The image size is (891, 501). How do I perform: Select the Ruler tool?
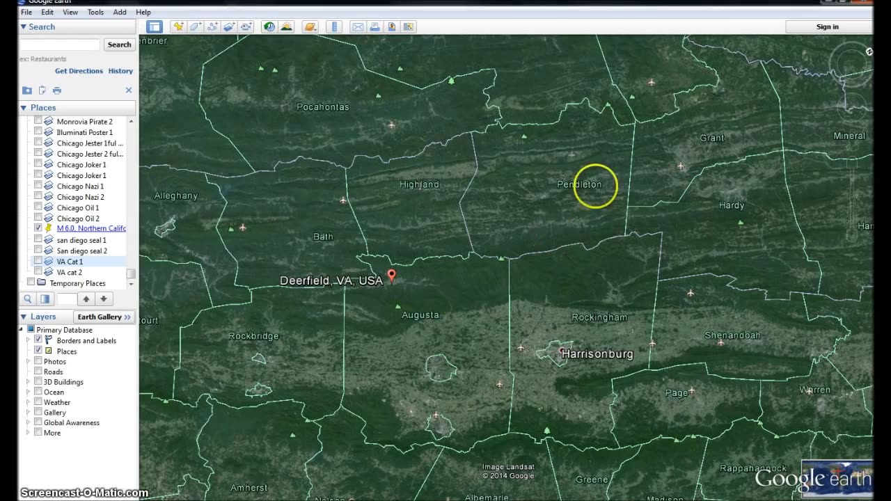(x=335, y=26)
